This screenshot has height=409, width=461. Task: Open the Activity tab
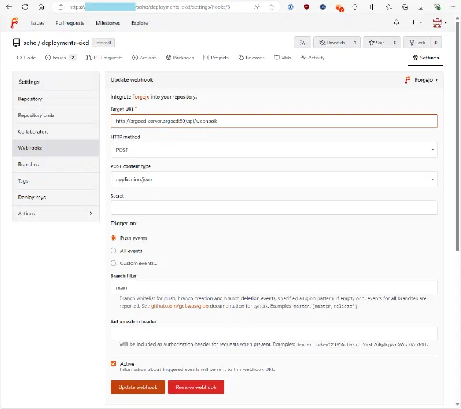click(x=312, y=58)
